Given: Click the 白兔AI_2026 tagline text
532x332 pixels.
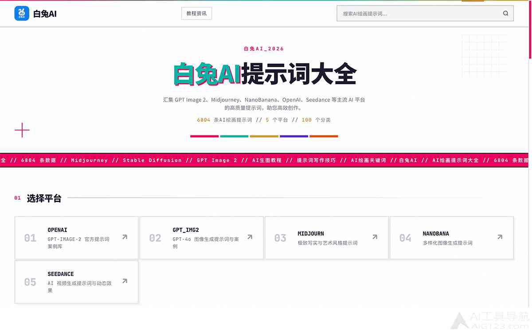Looking at the screenshot, I should pyautogui.click(x=264, y=49).
